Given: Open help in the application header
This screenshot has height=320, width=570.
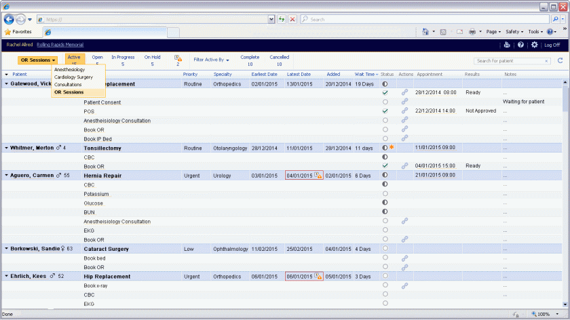Looking at the screenshot, I should [x=520, y=45].
